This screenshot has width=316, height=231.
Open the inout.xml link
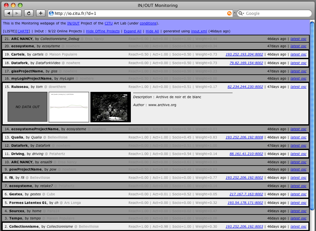199,31
